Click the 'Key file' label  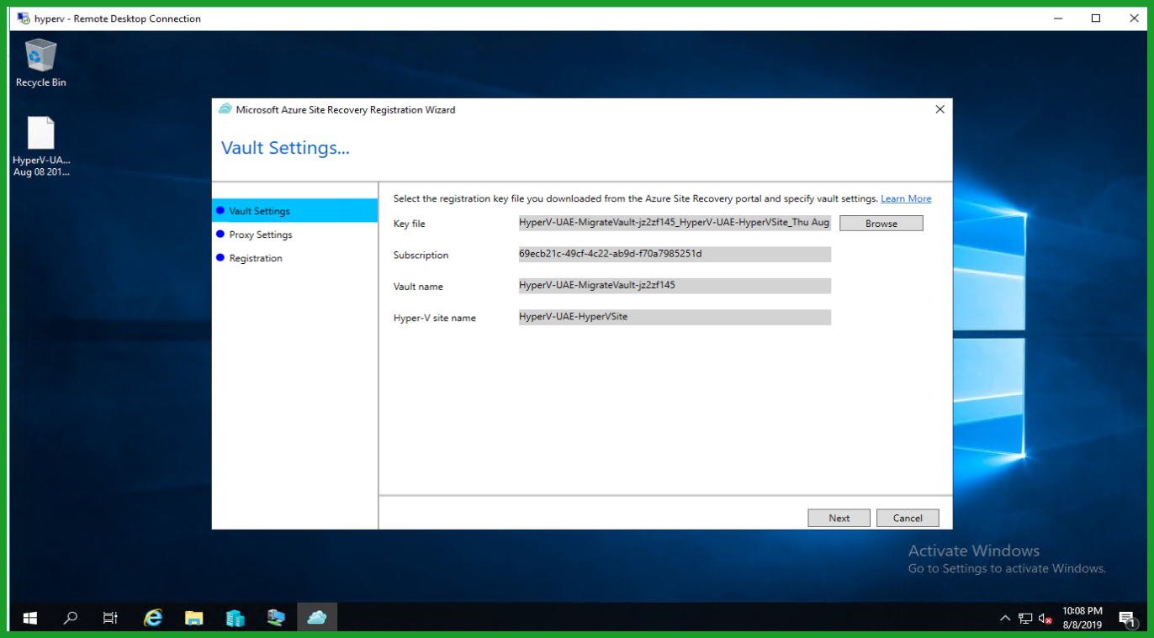tap(410, 224)
